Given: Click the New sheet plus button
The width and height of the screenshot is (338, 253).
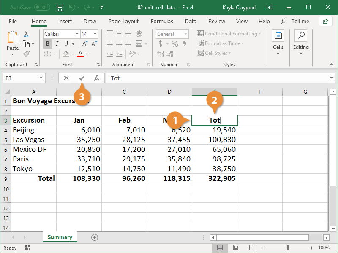Looking at the screenshot, I should [x=95, y=237].
